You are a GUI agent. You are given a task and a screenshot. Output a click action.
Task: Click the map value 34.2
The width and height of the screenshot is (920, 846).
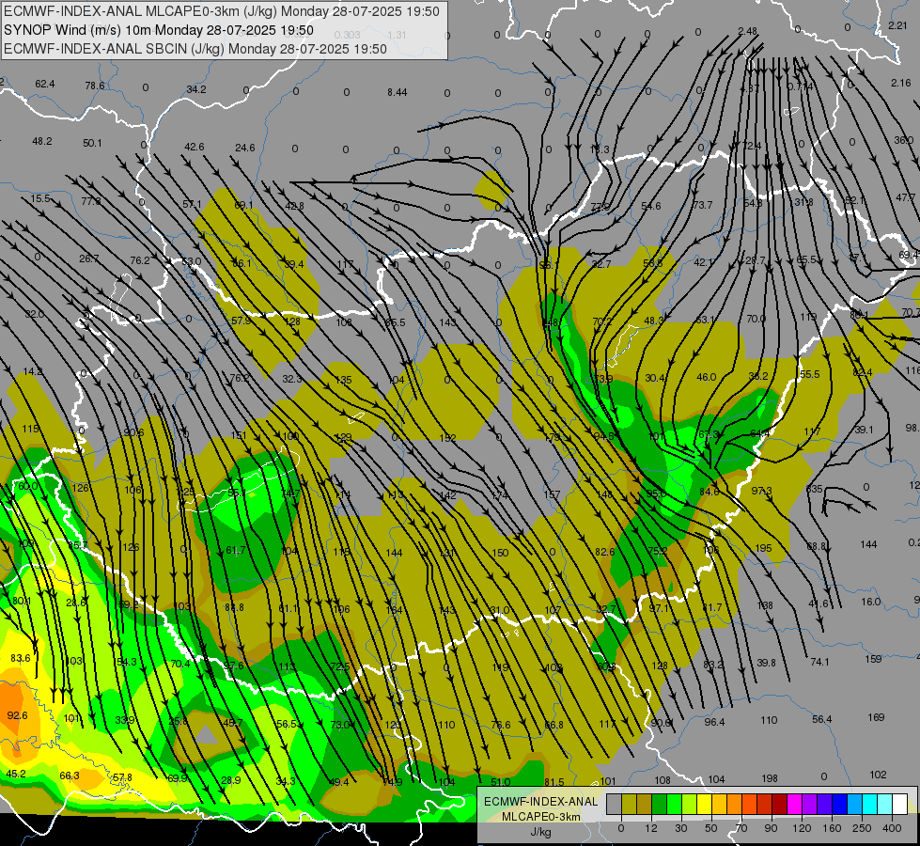point(196,89)
